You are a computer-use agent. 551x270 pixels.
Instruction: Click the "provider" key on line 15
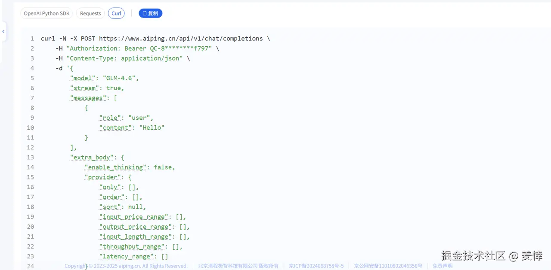(x=103, y=177)
